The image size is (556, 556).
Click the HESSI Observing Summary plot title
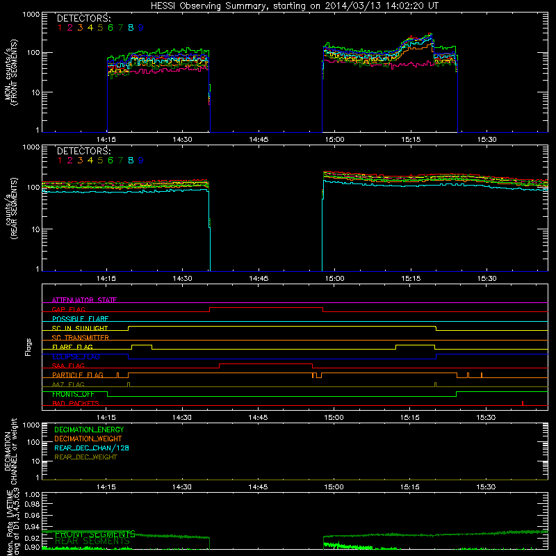294,6
